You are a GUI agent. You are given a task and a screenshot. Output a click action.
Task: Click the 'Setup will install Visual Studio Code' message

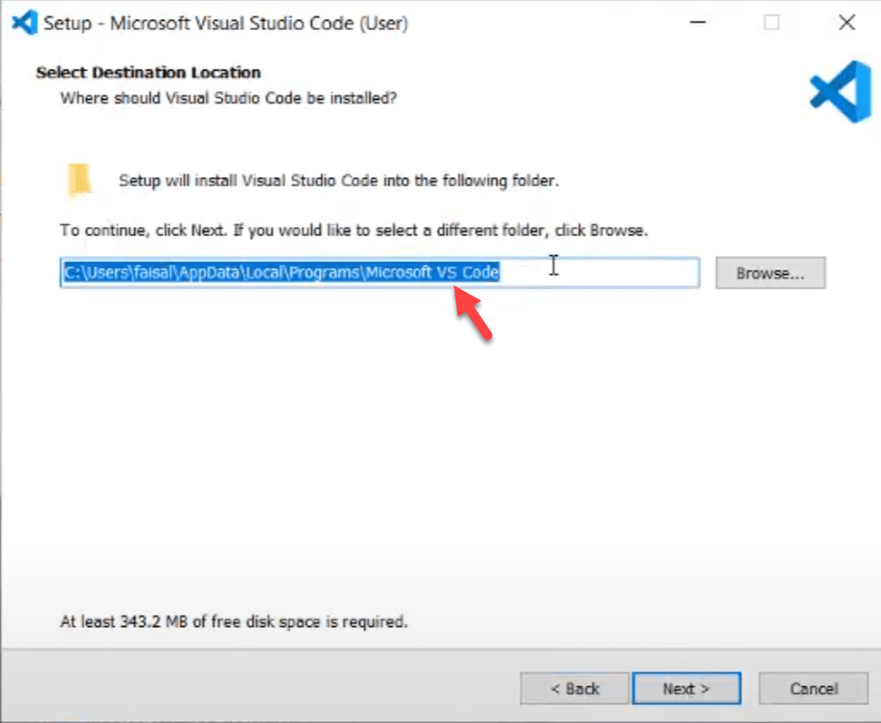(x=339, y=181)
